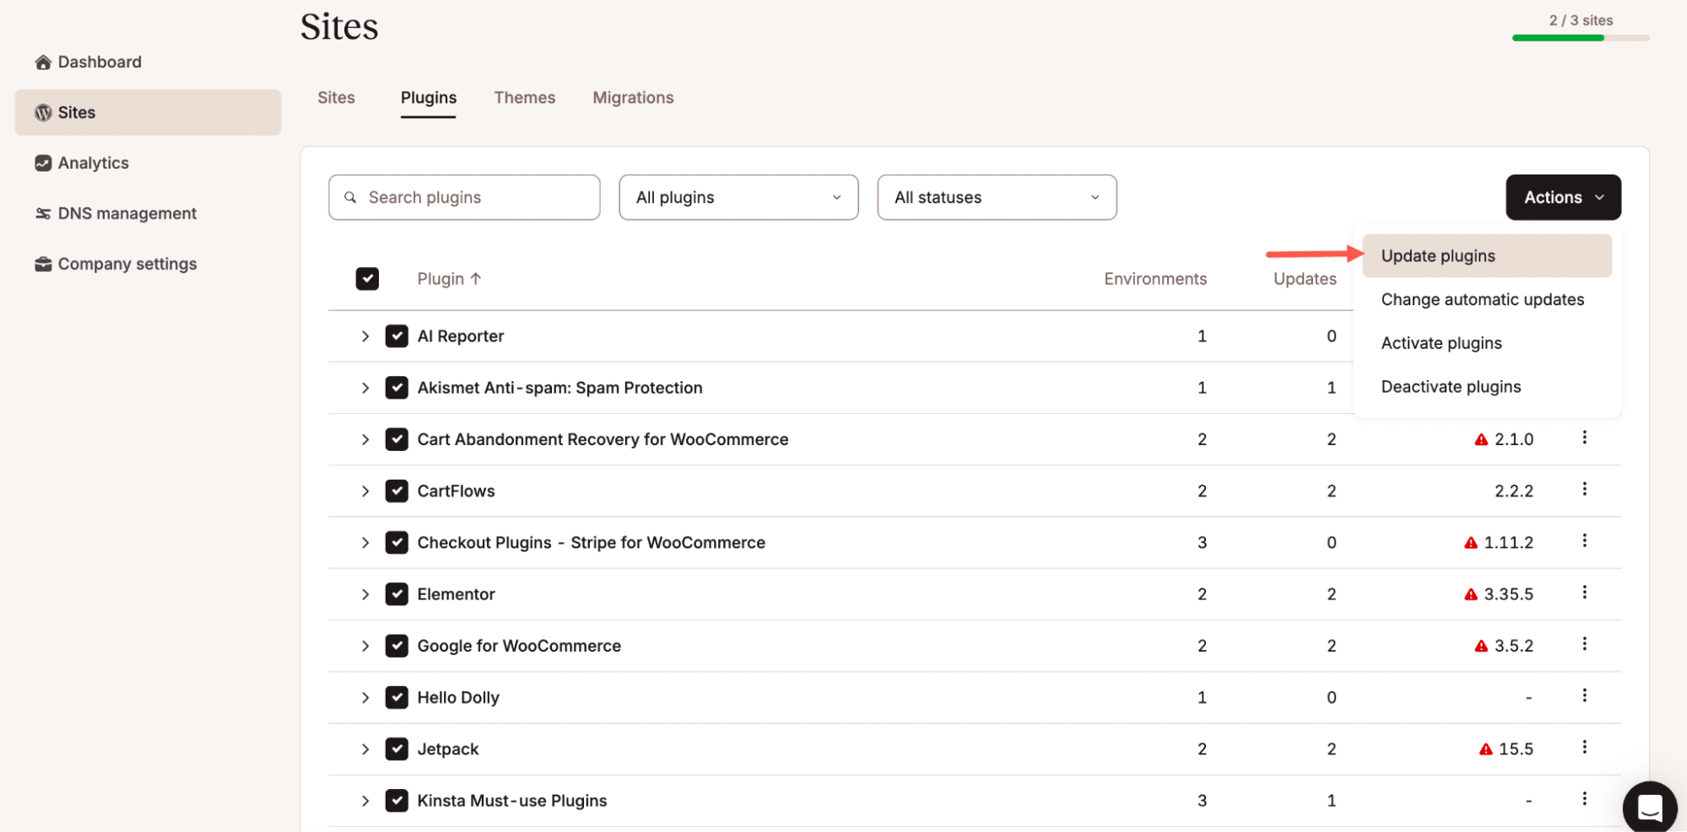
Task: Uncheck the Jetpack row checkbox
Action: pyautogui.click(x=396, y=749)
